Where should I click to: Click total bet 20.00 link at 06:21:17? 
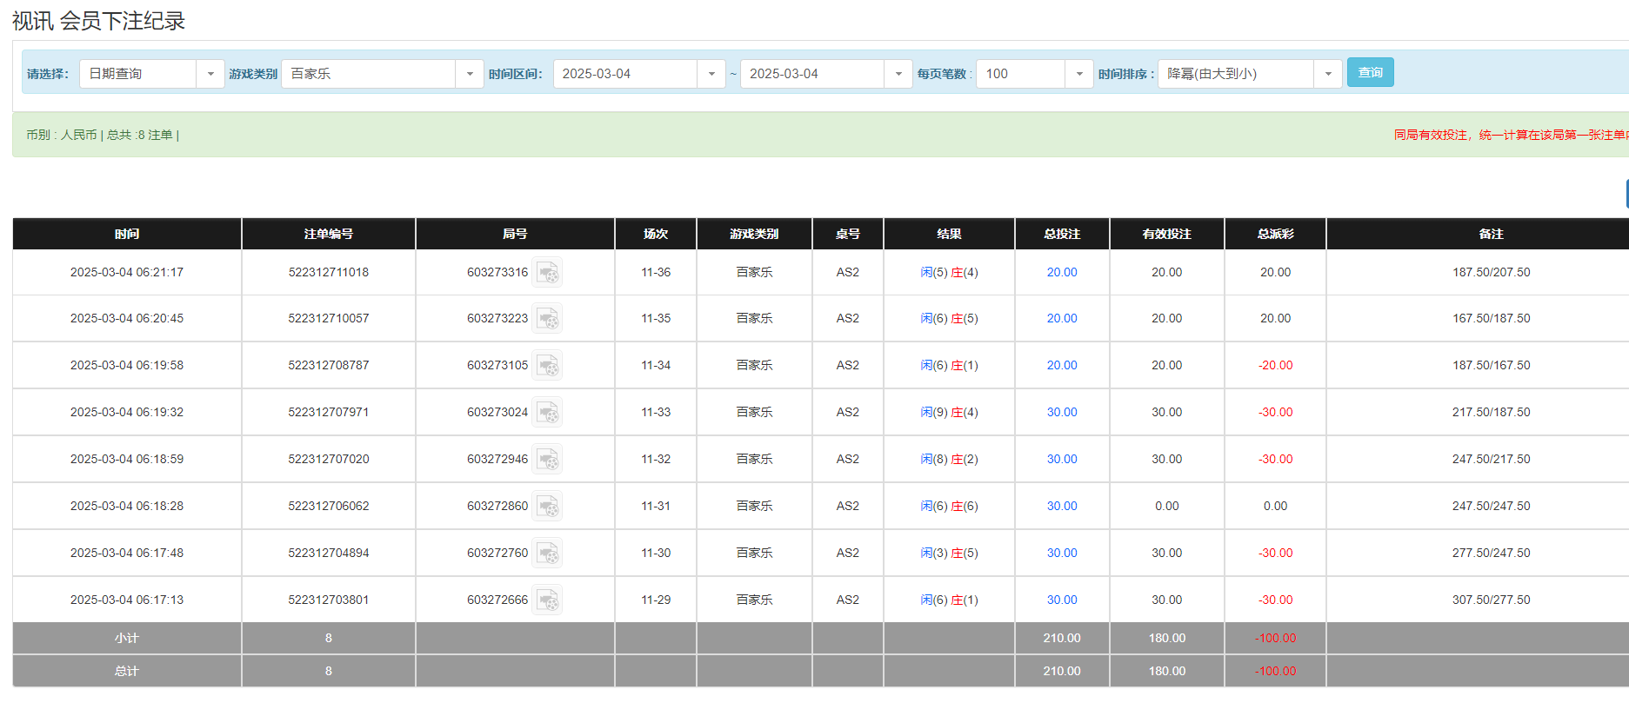(1061, 273)
